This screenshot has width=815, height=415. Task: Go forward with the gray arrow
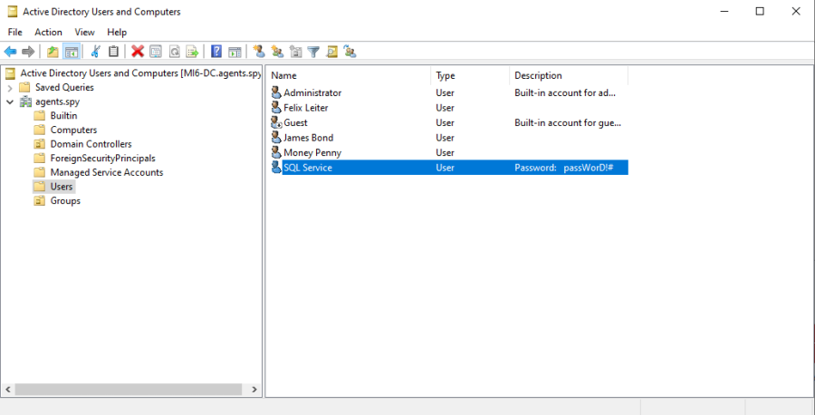pos(28,52)
